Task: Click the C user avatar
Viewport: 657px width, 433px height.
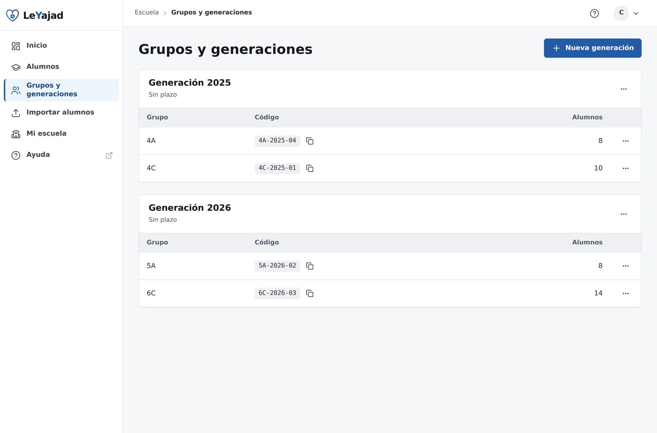Action: [621, 13]
